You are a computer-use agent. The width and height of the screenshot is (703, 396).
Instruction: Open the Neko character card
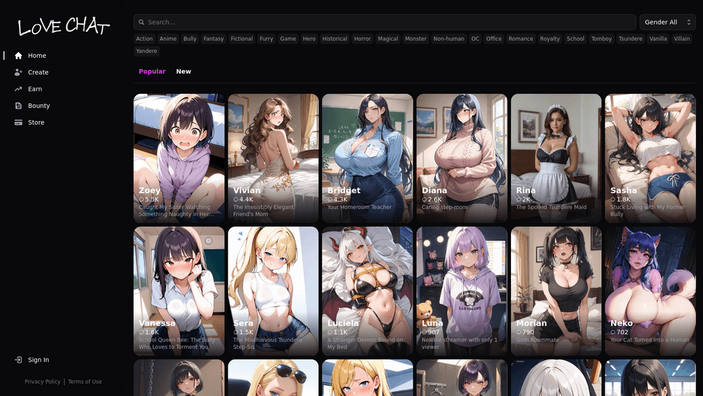coord(650,291)
